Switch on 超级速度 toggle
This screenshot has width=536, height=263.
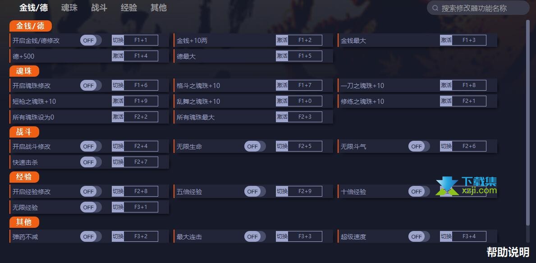419,237
